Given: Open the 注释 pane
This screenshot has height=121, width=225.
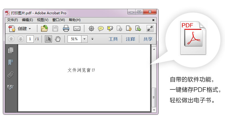Looking at the screenshot, I should tap(130, 39).
